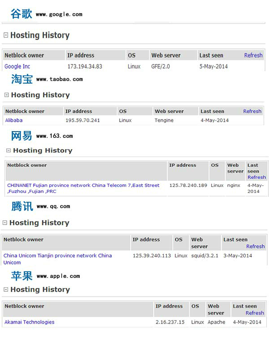Click the 苹果 title
This screenshot has width=269, height=358.
pos(22,276)
